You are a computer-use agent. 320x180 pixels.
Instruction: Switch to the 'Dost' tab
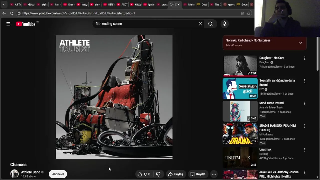pos(202,4)
